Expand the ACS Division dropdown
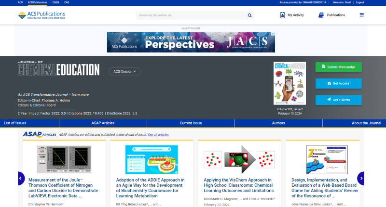The width and height of the screenshot is (386, 207). click(x=124, y=71)
